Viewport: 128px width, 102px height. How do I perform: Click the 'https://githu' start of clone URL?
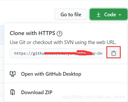29,54
